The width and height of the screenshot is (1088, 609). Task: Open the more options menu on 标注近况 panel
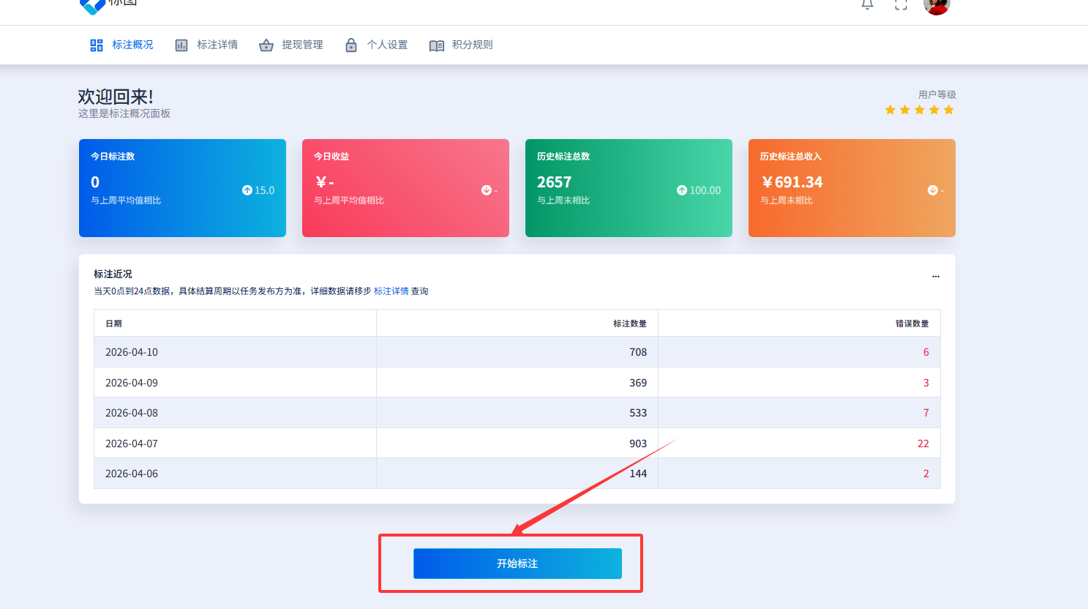[x=936, y=276]
